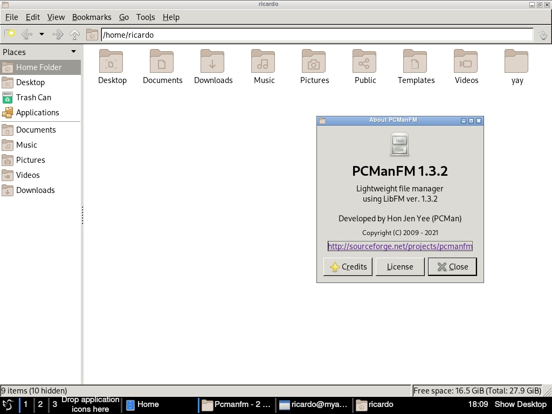Open the panel start menu icon
The image size is (552, 414).
[8, 404]
